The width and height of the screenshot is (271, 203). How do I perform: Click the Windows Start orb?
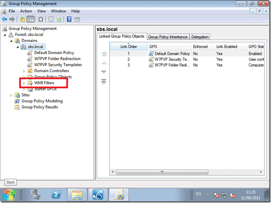(x=9, y=195)
